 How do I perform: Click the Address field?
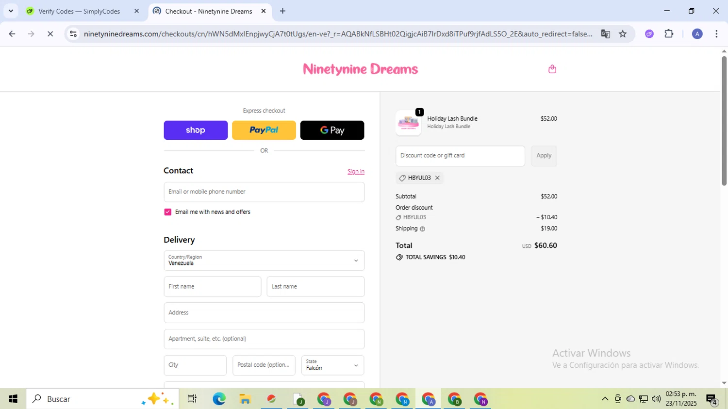point(264,313)
